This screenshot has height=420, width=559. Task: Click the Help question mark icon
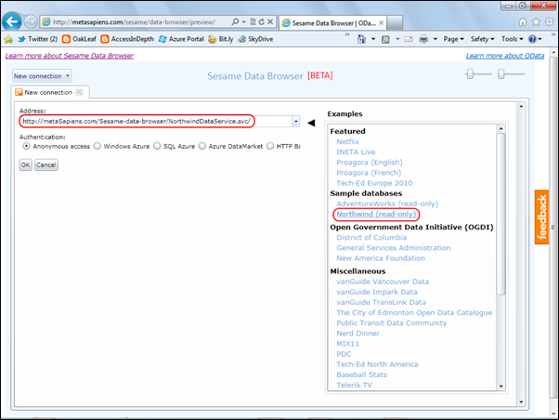[532, 39]
